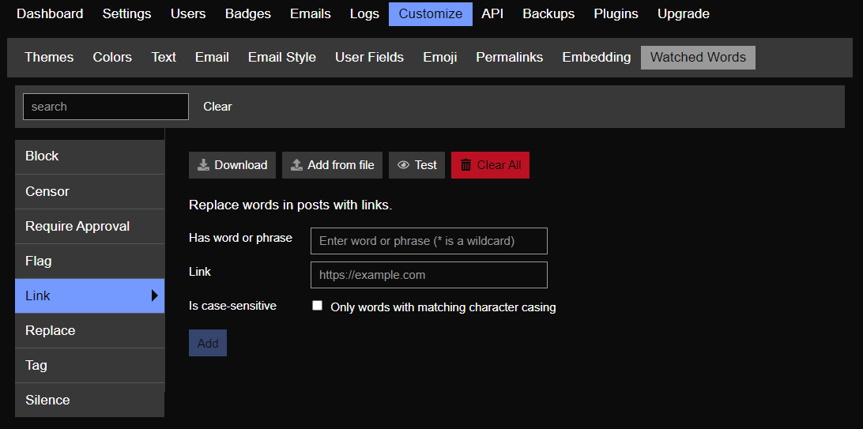Focus the word or phrase input field
The width and height of the screenshot is (863, 429).
(429, 241)
